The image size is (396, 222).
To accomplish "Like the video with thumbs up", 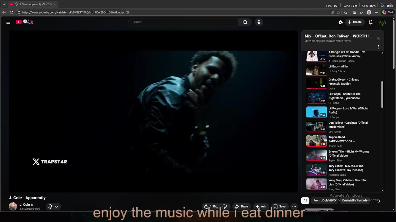I will pyautogui.click(x=210, y=207).
